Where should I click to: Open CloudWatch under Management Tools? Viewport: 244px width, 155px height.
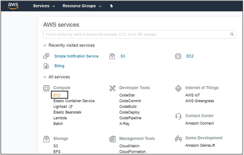pyautogui.click(x=130, y=146)
